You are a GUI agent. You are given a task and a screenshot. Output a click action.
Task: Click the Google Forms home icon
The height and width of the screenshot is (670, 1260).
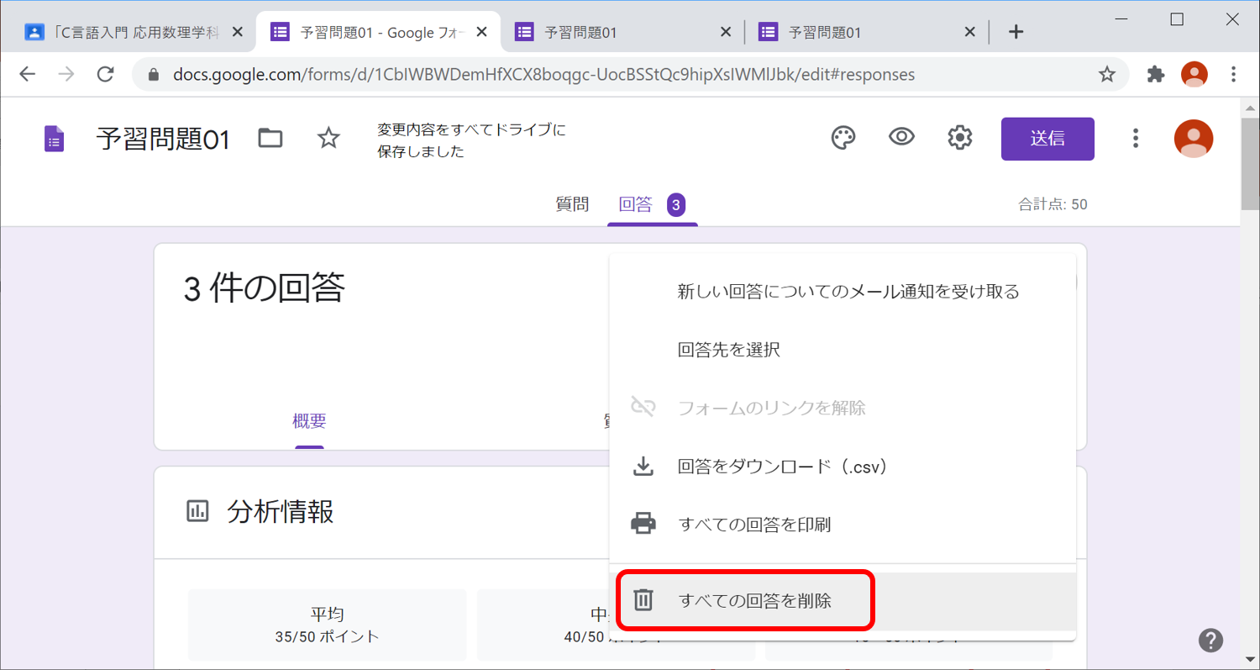click(x=55, y=139)
